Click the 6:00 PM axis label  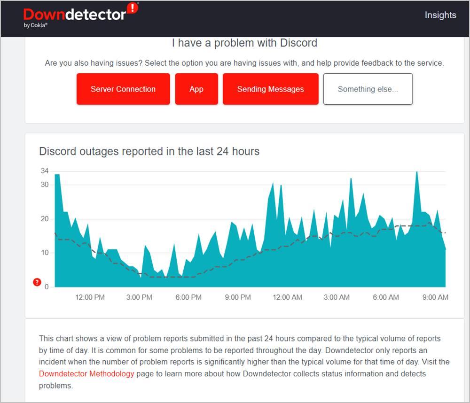click(x=188, y=297)
